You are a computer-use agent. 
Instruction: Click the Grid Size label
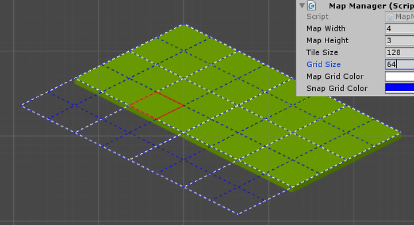click(x=323, y=64)
